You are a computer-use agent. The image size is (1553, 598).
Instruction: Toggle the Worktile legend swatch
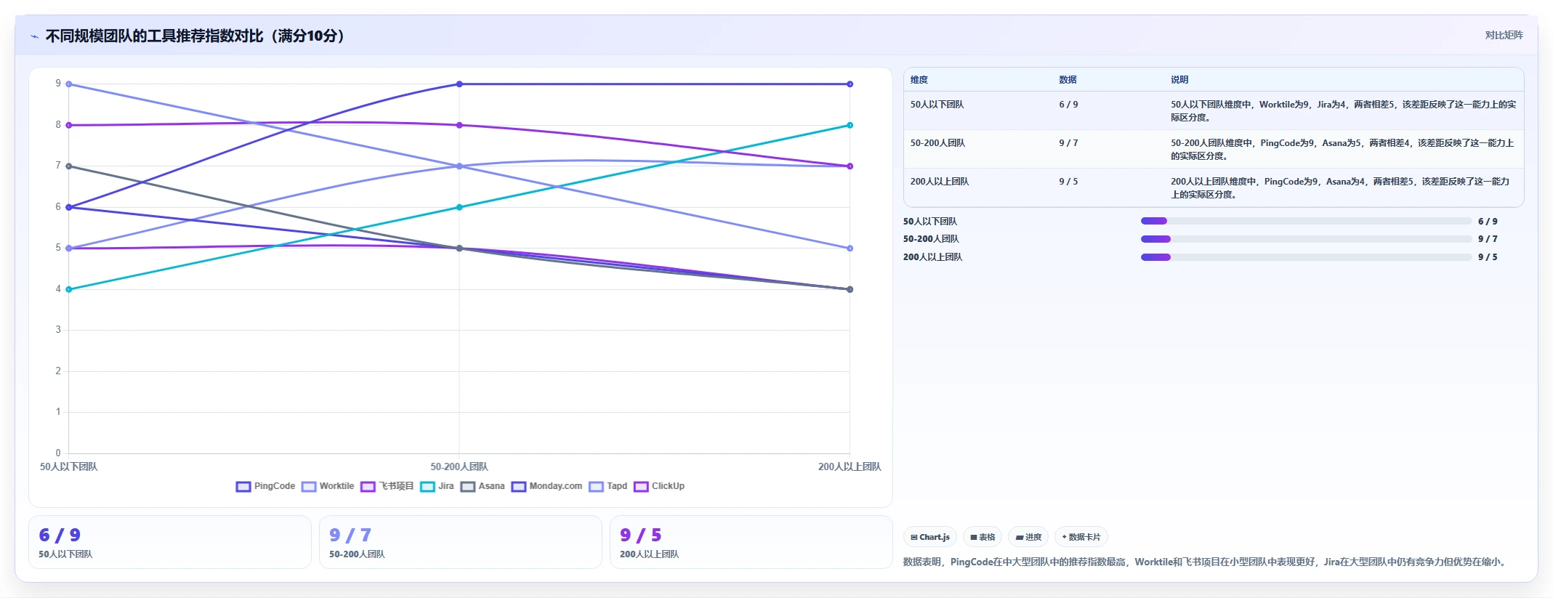(x=309, y=487)
